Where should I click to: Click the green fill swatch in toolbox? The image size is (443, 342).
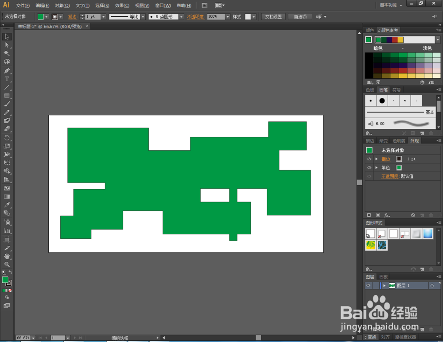5,280
